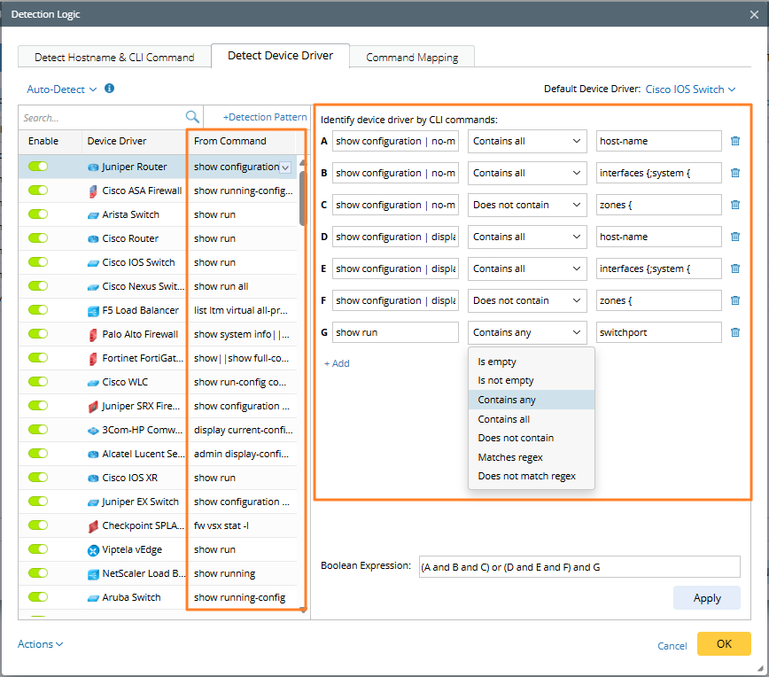
Task: Click the info icon beside Auto-Detect
Action: click(x=110, y=89)
